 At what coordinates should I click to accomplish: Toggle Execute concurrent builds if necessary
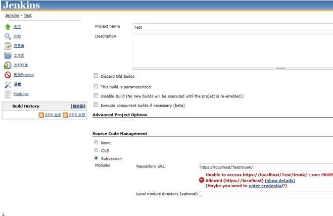pos(96,105)
